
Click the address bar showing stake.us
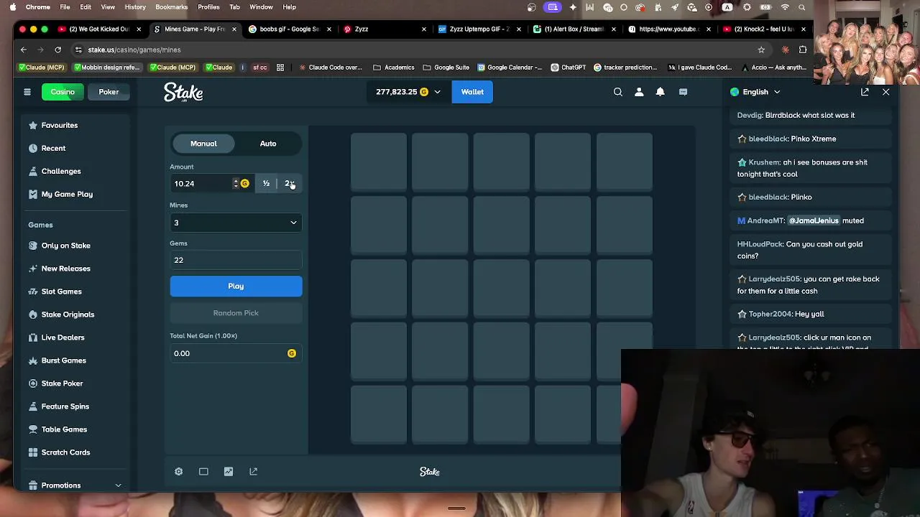[x=417, y=50]
